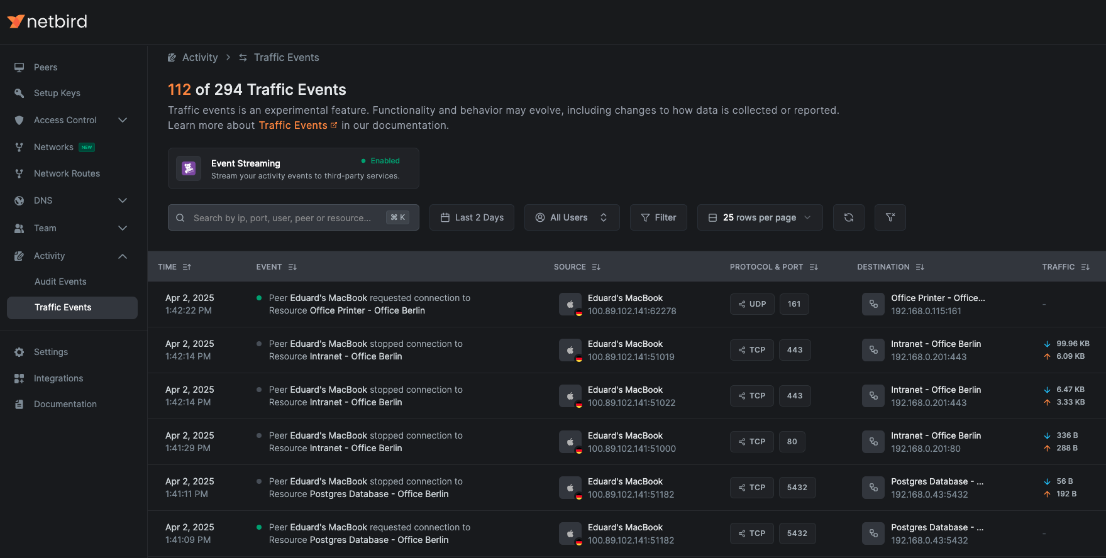Click the reset filters funnel icon
The image size is (1106, 558).
pos(890,217)
